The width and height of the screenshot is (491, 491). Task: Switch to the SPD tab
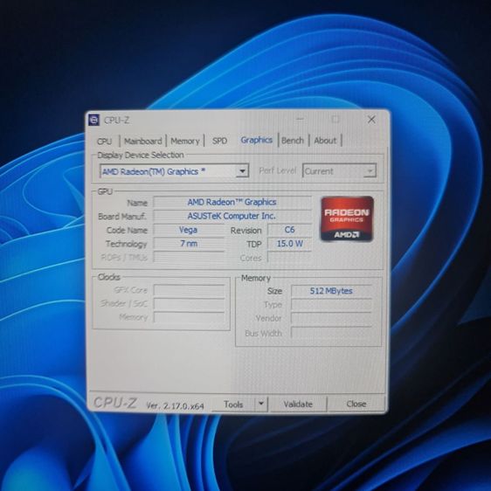pyautogui.click(x=219, y=141)
